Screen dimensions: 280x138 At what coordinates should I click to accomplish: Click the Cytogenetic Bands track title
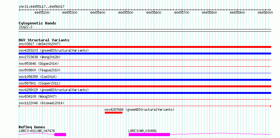[37, 23]
